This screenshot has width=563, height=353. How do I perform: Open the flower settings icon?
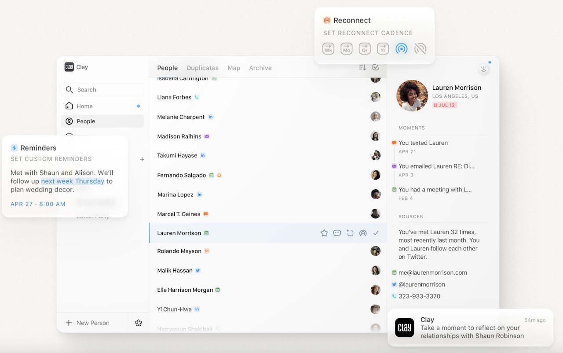[x=139, y=323]
